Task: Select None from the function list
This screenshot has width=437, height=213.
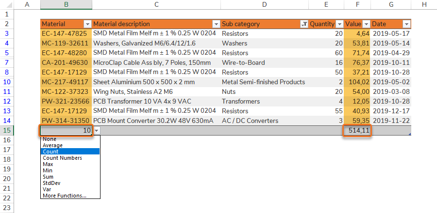Action: pos(50,139)
